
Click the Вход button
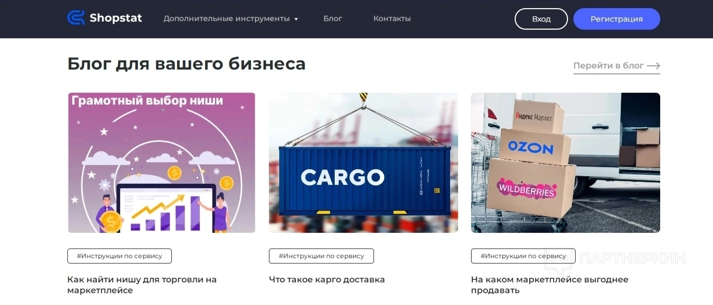pyautogui.click(x=541, y=19)
